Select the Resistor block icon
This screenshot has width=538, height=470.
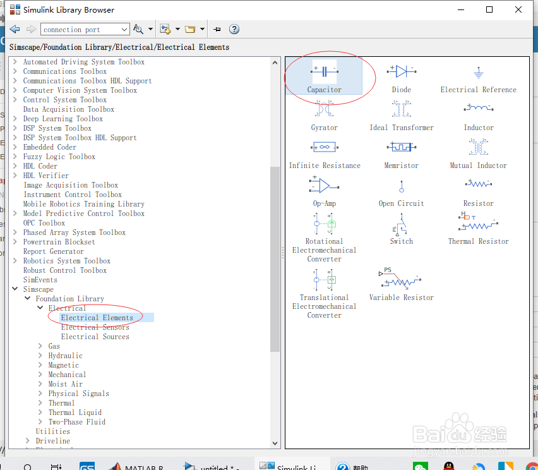click(x=478, y=183)
